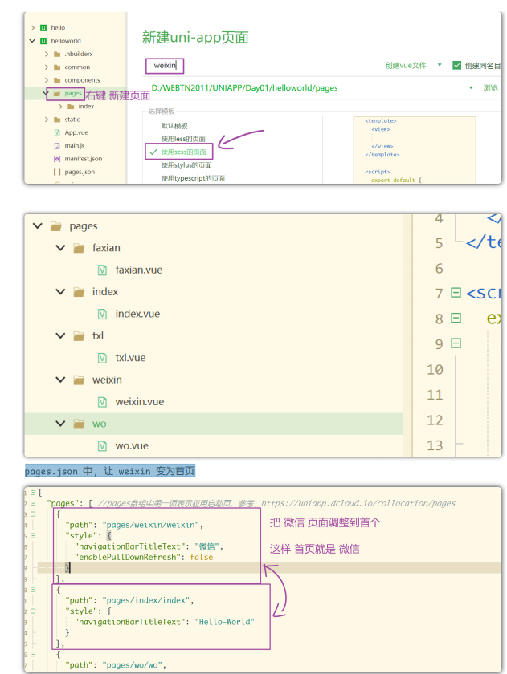This screenshot has width=507, height=674.
Task: Click the main.js file icon
Action: [x=57, y=146]
